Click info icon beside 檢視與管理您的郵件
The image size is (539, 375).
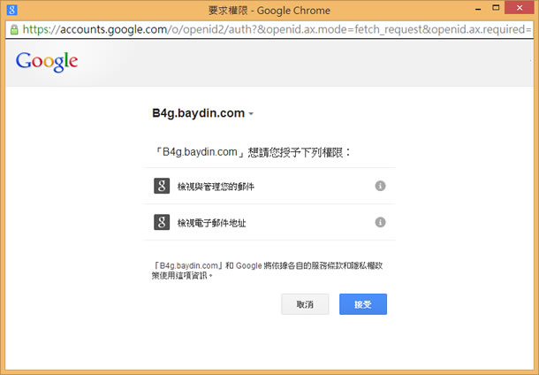[380, 186]
